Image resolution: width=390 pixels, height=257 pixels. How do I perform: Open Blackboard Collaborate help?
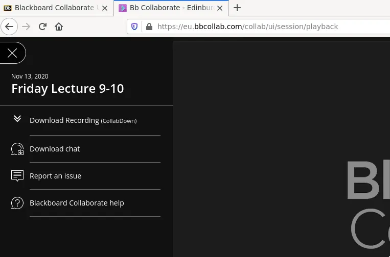click(77, 203)
